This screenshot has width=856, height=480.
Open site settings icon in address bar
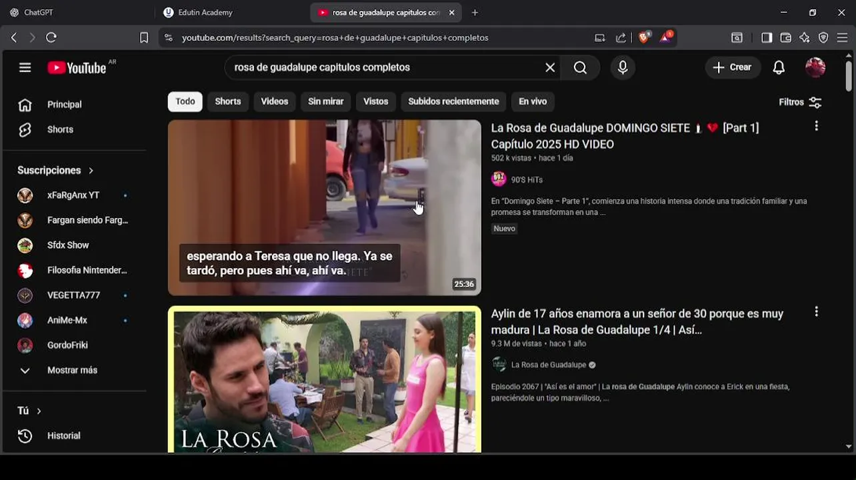coord(168,37)
